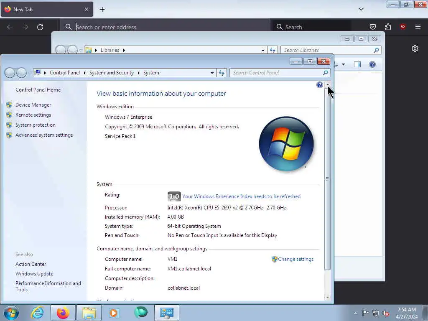Reload the Firefox page
Image resolution: width=428 pixels, height=321 pixels.
pos(40,27)
